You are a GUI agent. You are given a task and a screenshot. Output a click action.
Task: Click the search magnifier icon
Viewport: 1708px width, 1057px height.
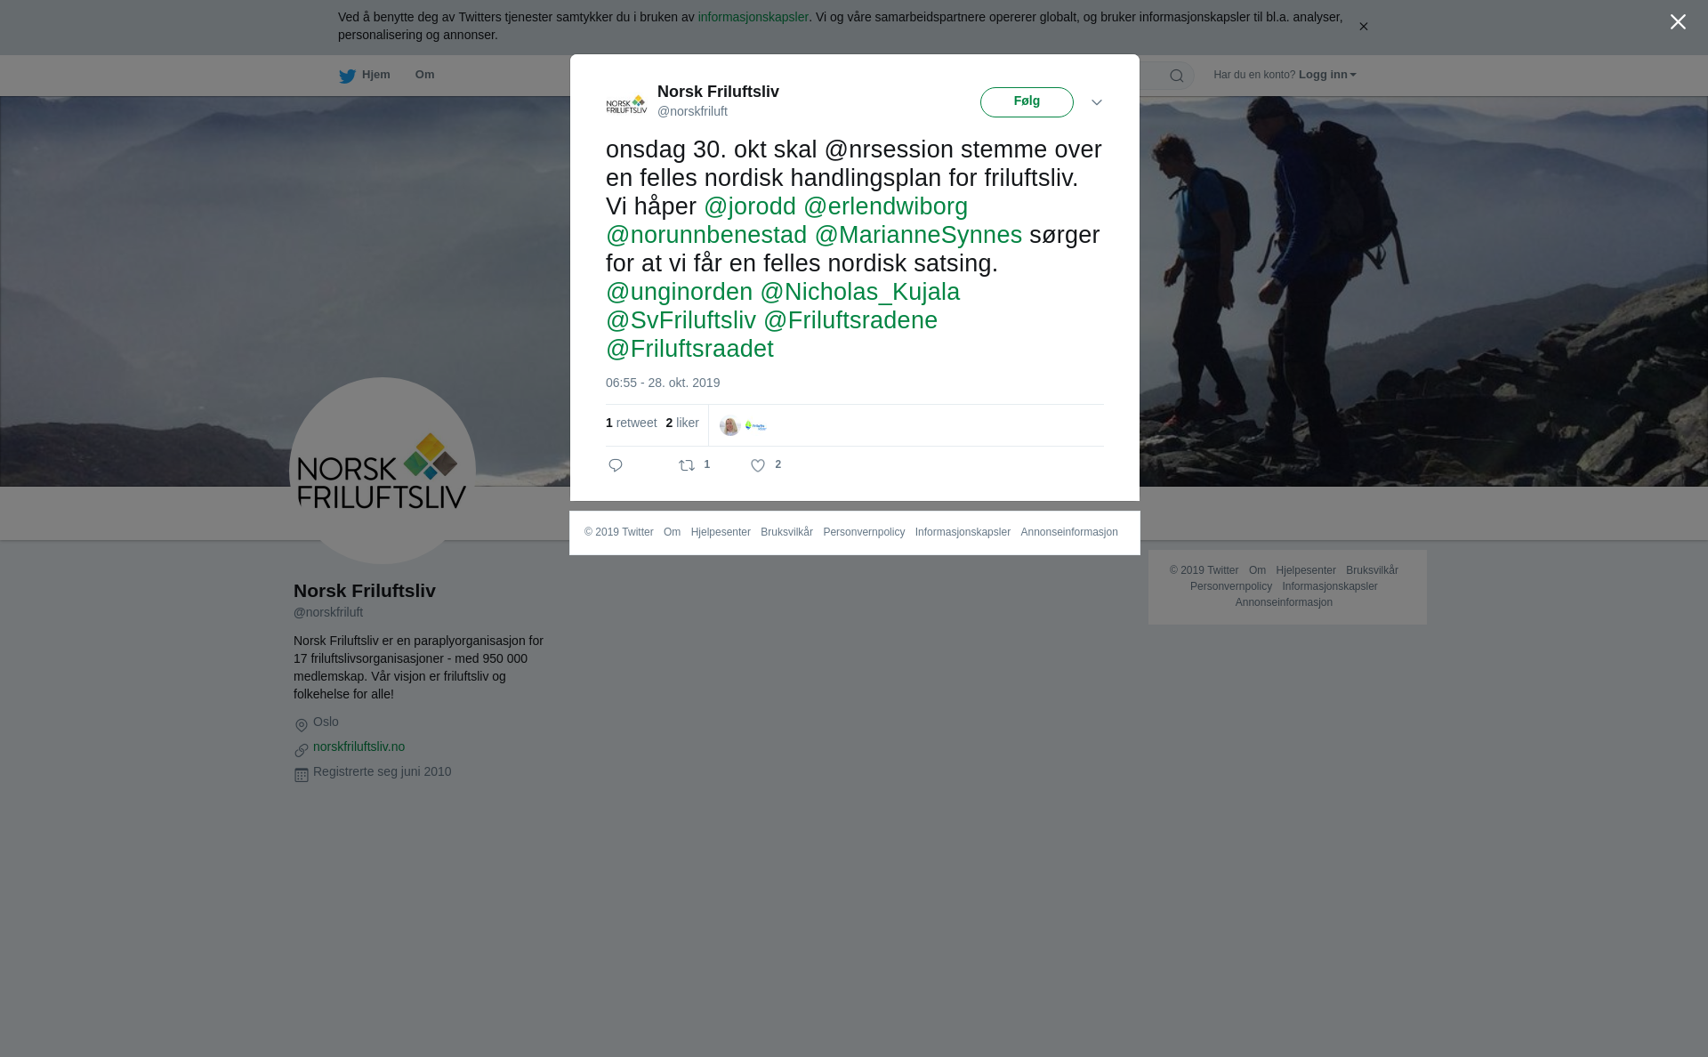pyautogui.click(x=1177, y=76)
